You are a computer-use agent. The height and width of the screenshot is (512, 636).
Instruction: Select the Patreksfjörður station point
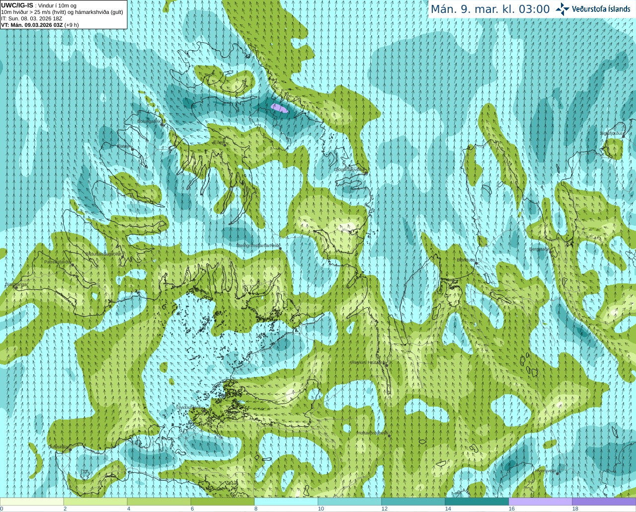(73, 265)
